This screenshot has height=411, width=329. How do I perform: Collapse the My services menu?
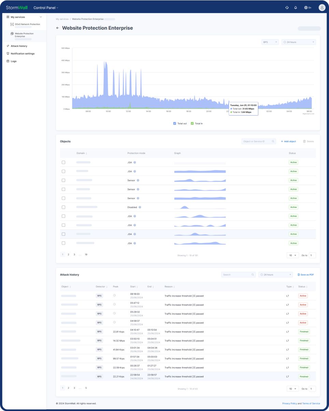41,16
